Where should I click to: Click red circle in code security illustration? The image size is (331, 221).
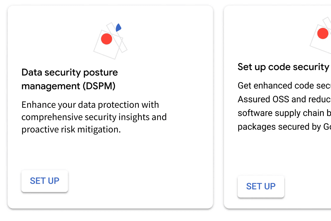tap(323, 34)
